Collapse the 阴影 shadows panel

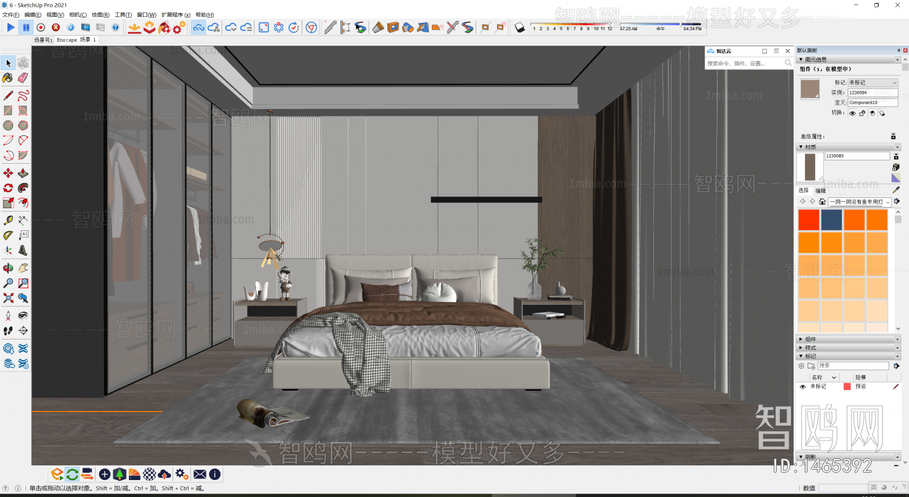[801, 457]
